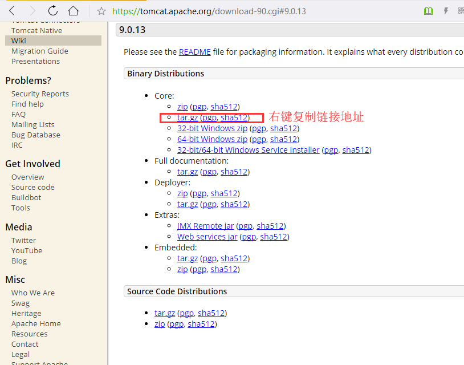Download 32-bit Windows zip

[212, 128]
